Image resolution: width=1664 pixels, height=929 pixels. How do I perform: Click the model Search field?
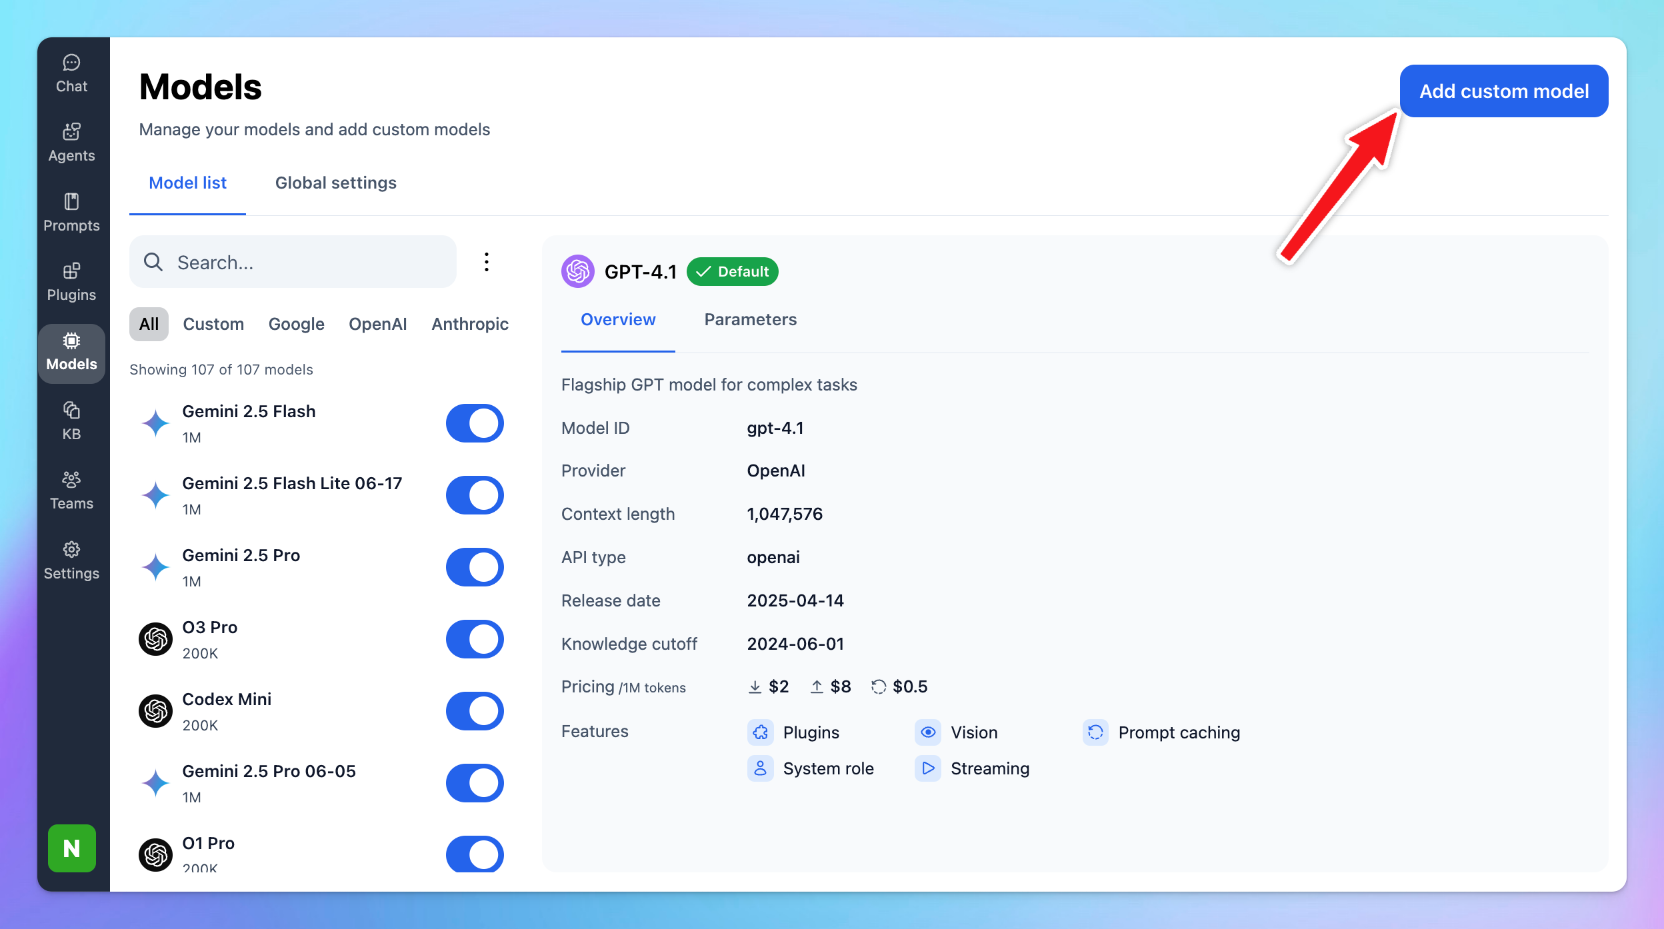(293, 262)
